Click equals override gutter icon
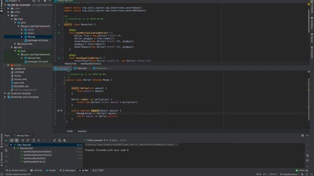 tap(58, 110)
